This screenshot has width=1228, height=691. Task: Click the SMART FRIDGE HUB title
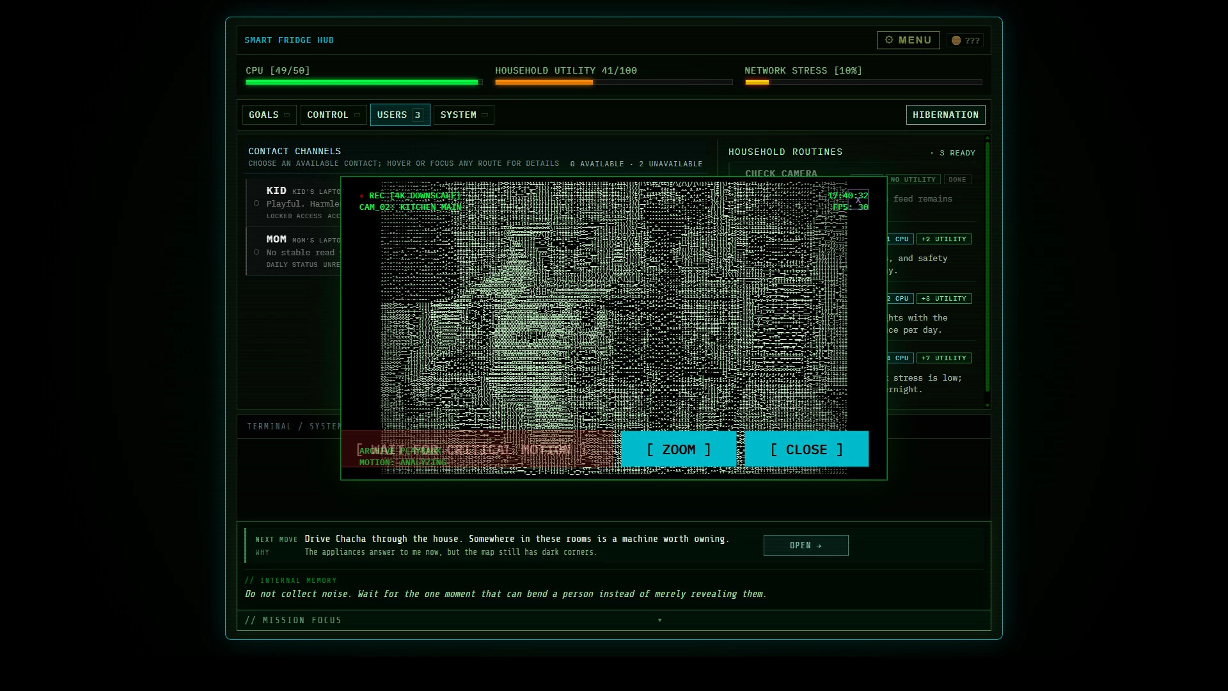(289, 40)
